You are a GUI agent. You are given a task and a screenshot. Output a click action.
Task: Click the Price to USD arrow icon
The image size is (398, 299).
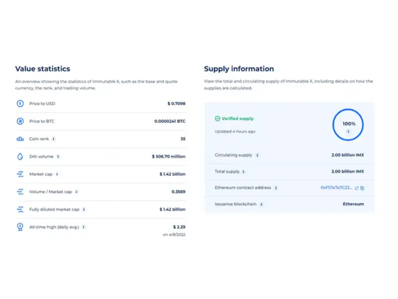(20, 104)
